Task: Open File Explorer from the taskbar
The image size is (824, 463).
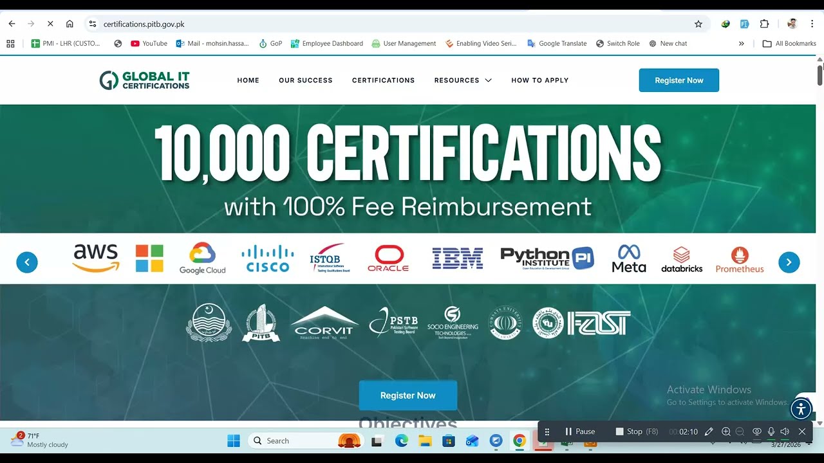Action: pyautogui.click(x=425, y=441)
